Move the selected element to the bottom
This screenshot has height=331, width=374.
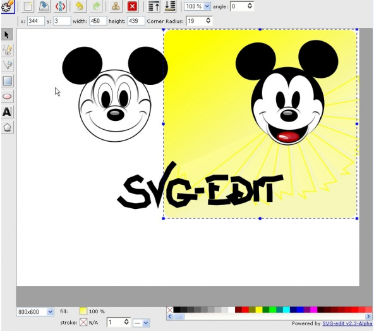point(170,6)
